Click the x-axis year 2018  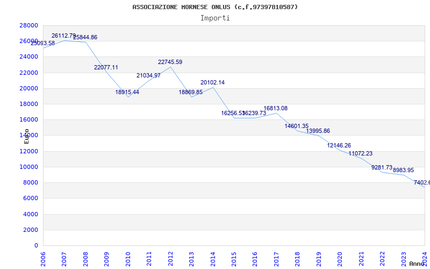point(298,259)
